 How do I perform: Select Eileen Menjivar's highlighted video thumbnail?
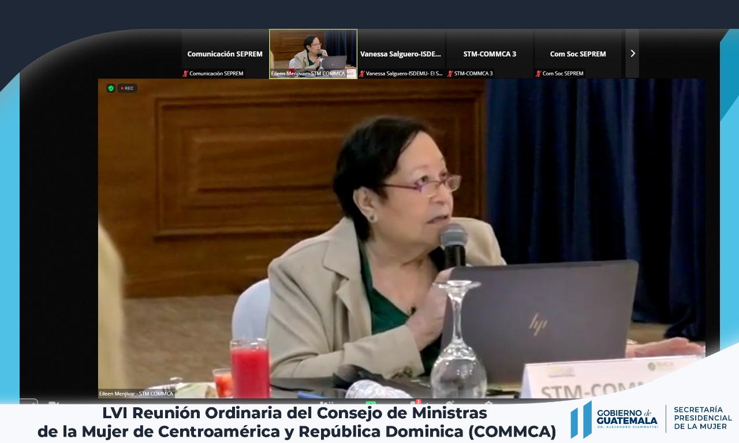[x=313, y=53]
